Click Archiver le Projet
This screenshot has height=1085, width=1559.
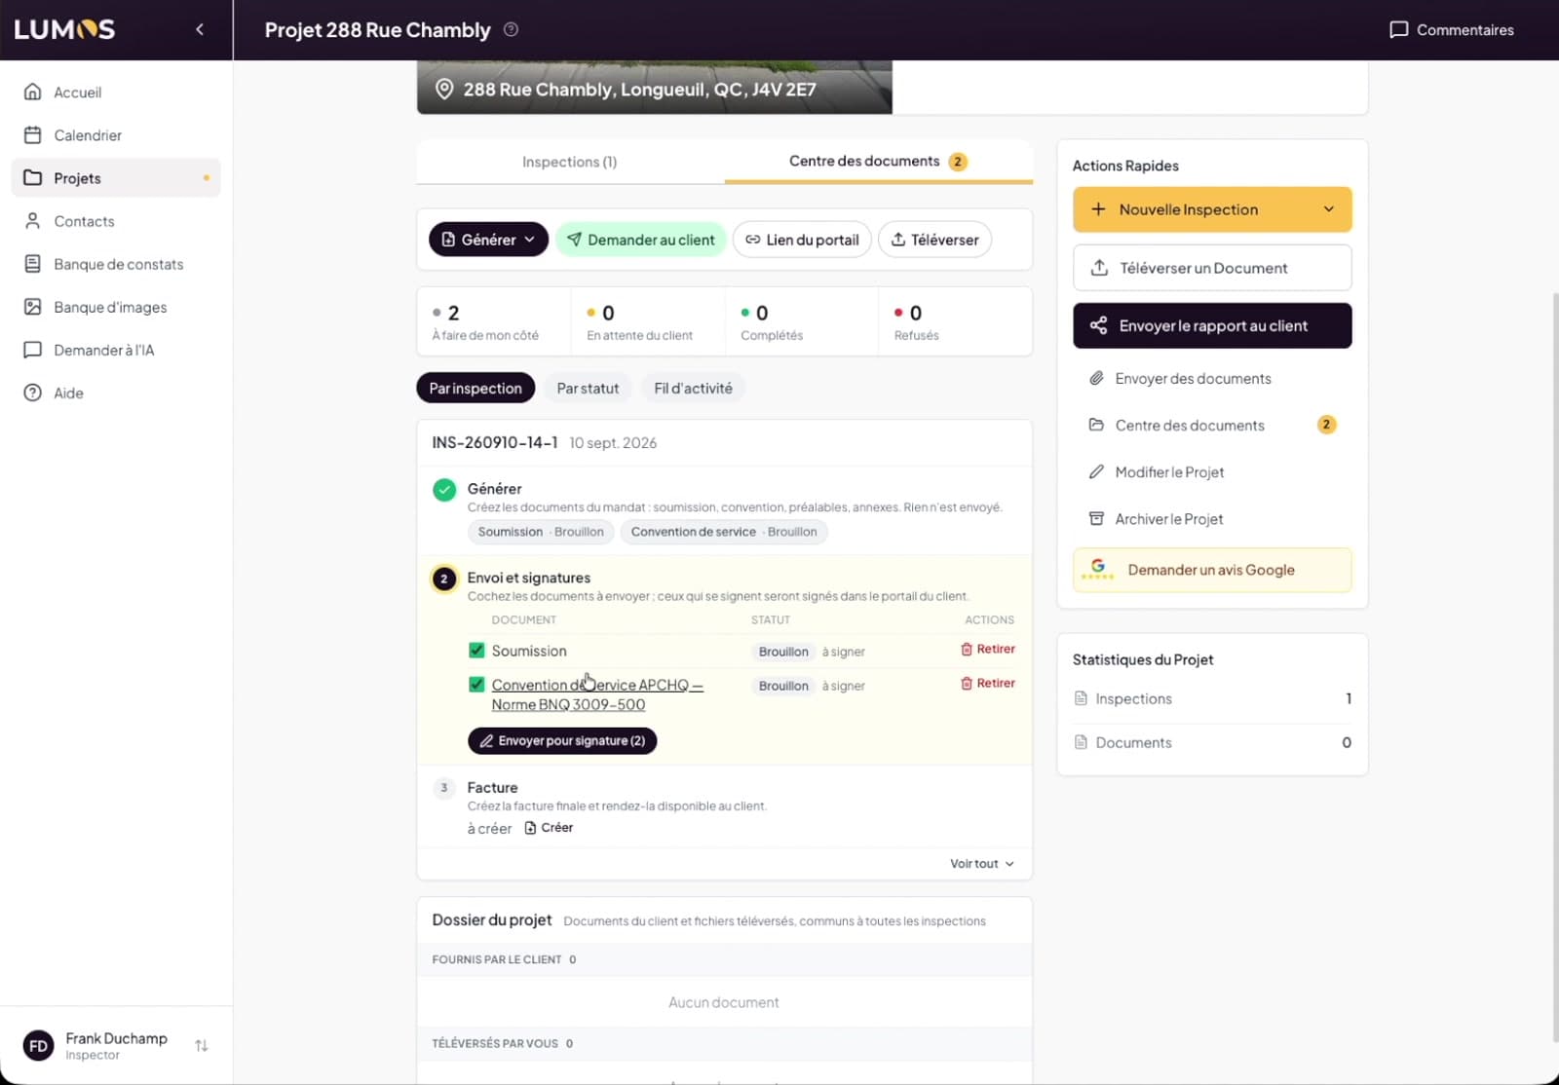(1212, 519)
